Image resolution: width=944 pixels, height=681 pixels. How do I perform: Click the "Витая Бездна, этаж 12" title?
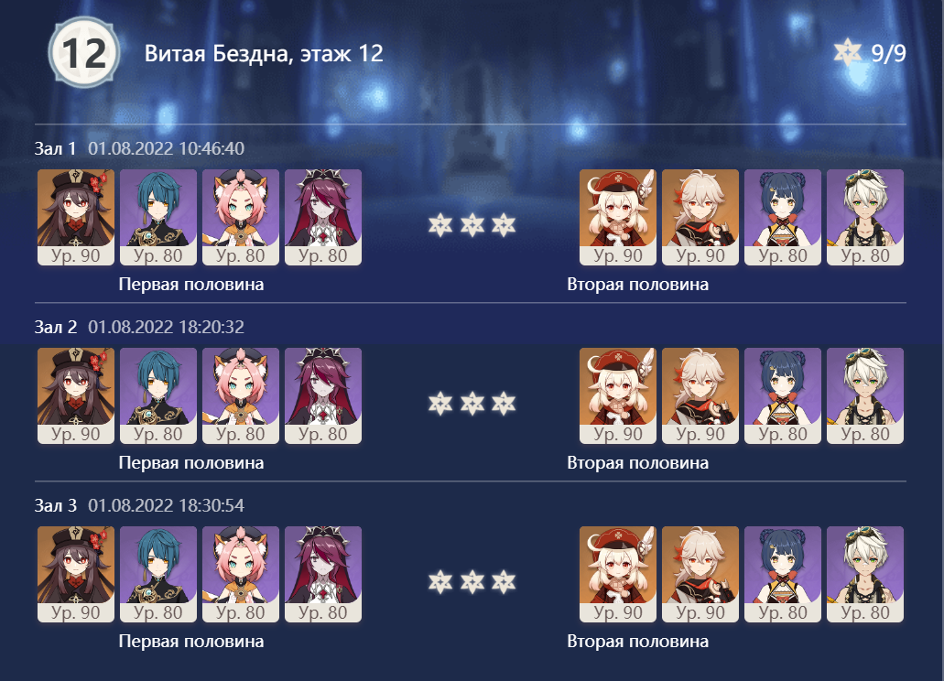pos(264,54)
